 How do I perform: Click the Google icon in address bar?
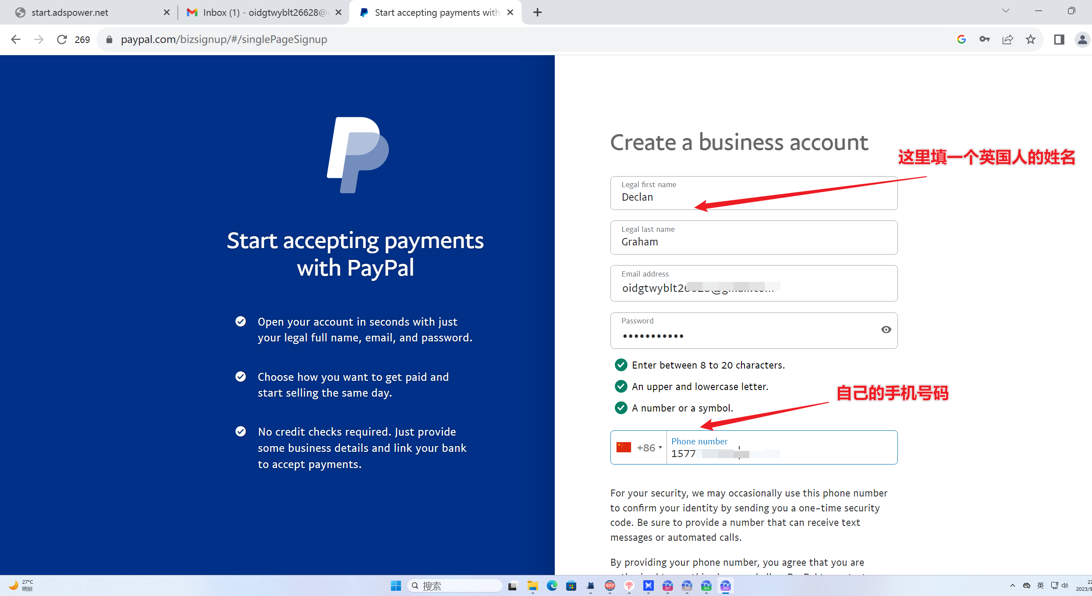tap(961, 39)
